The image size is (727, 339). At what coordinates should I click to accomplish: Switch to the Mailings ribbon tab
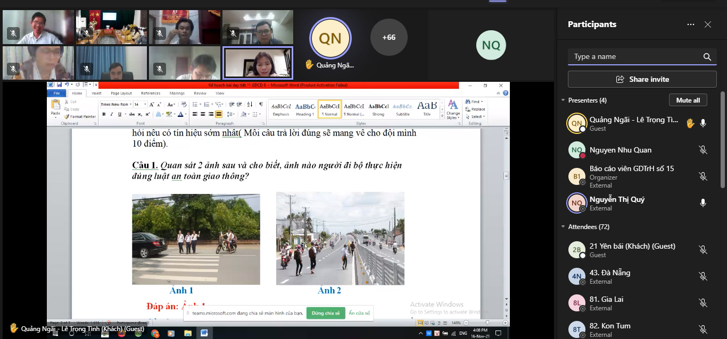177,94
